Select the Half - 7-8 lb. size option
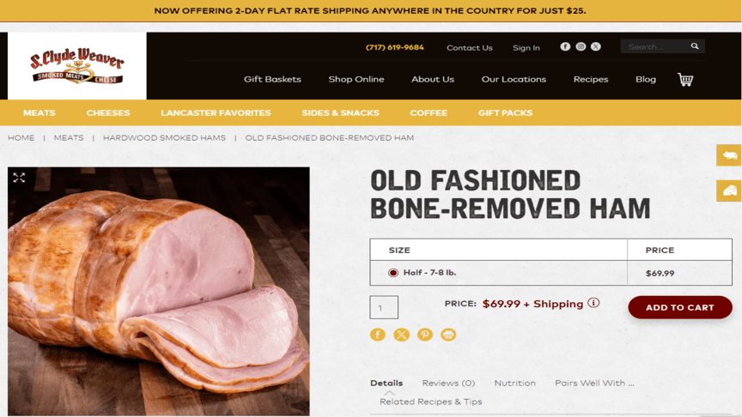Viewport: 742px width, 417px height. pyautogui.click(x=393, y=273)
